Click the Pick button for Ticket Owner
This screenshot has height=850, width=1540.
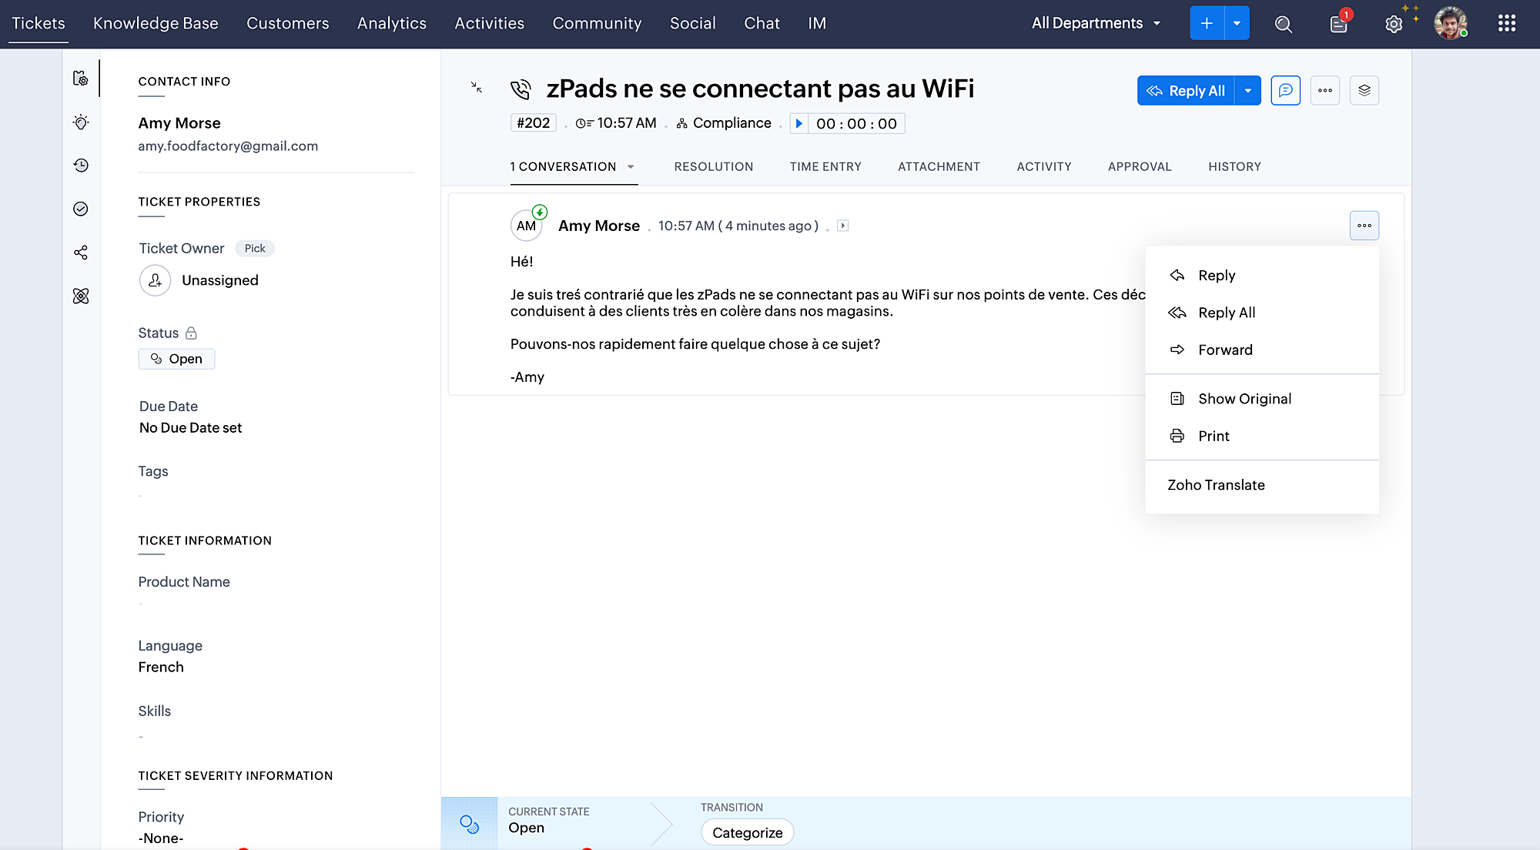point(254,248)
